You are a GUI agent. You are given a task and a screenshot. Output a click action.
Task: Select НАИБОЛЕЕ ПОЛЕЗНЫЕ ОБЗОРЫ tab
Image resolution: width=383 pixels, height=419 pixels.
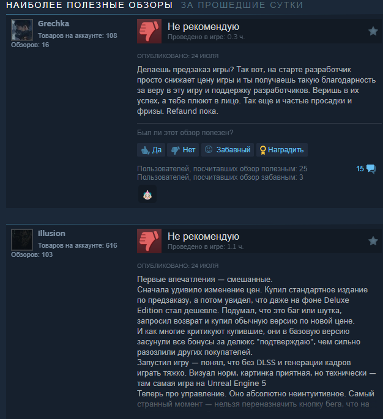pyautogui.click(x=89, y=5)
